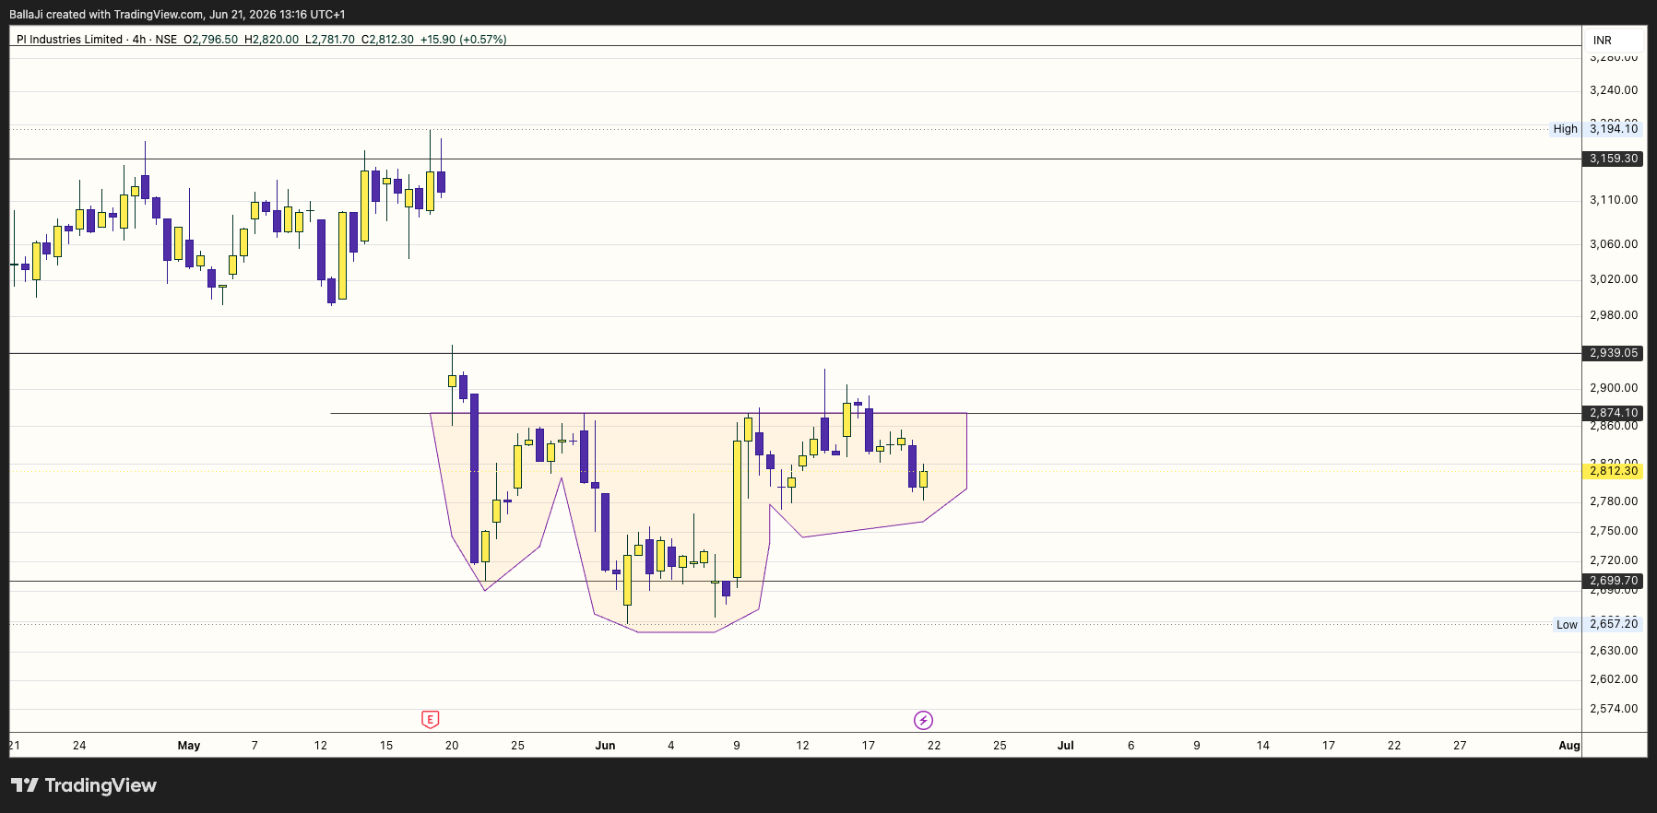Click the TradingView logo
This screenshot has height=813, width=1657.
[x=84, y=785]
